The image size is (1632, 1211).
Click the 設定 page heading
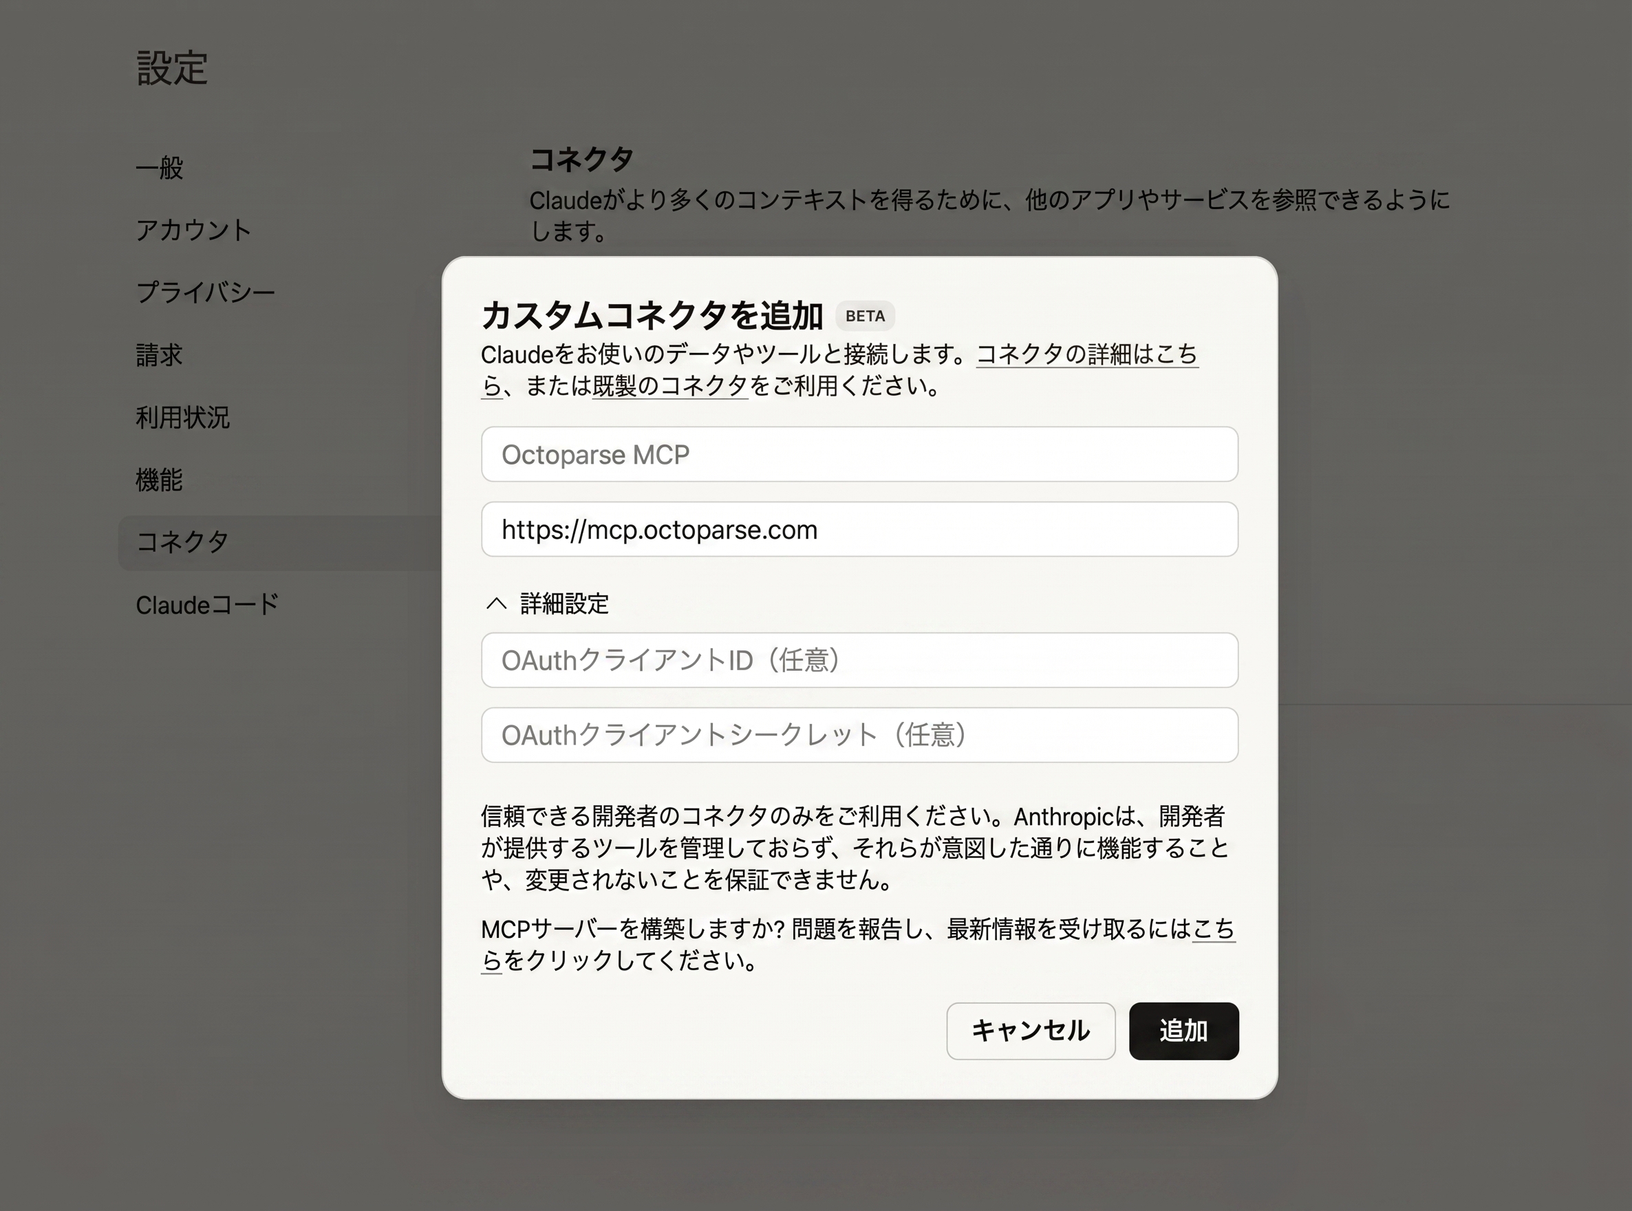point(172,68)
